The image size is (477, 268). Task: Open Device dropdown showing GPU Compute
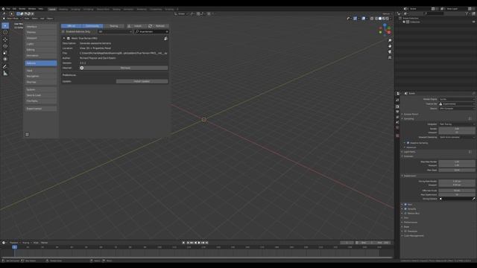coord(457,109)
